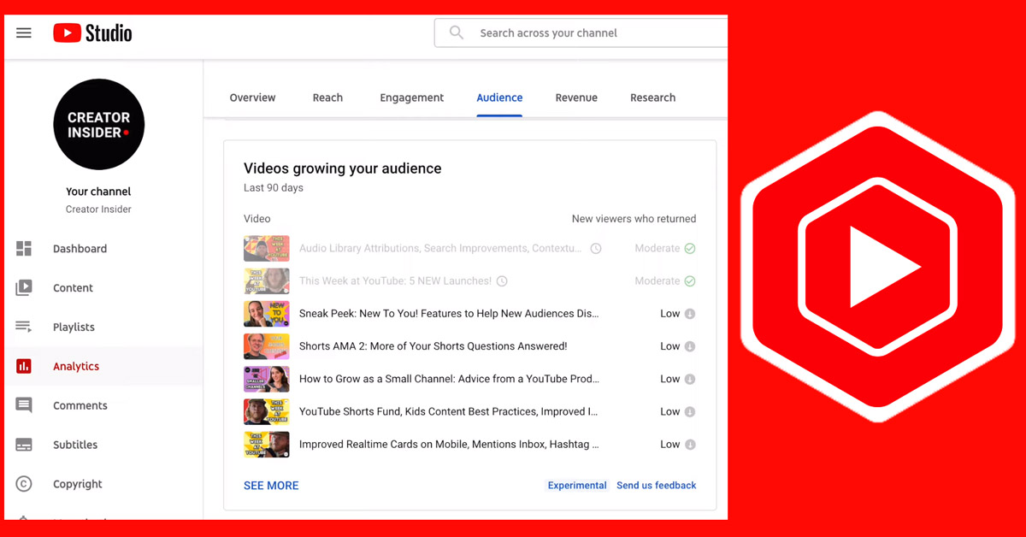Click title 'Improved Realtime Cards on Mobile'
Viewport: 1026px width, 537px height.
point(449,445)
